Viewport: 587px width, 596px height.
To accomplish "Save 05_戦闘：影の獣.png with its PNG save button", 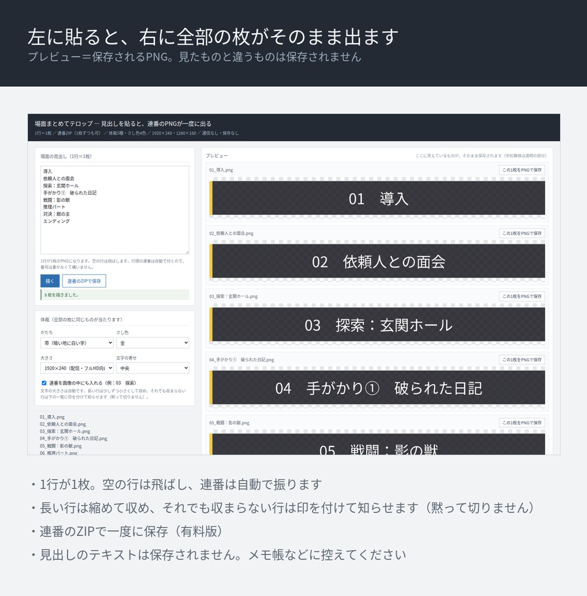I will tap(522, 423).
